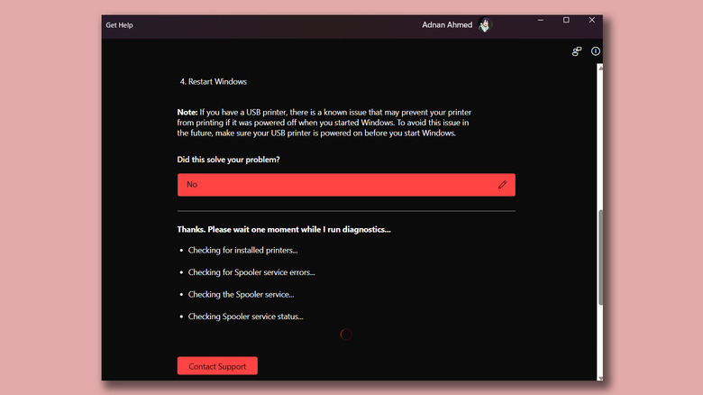Select the Adnan Ahmed account name

click(447, 25)
